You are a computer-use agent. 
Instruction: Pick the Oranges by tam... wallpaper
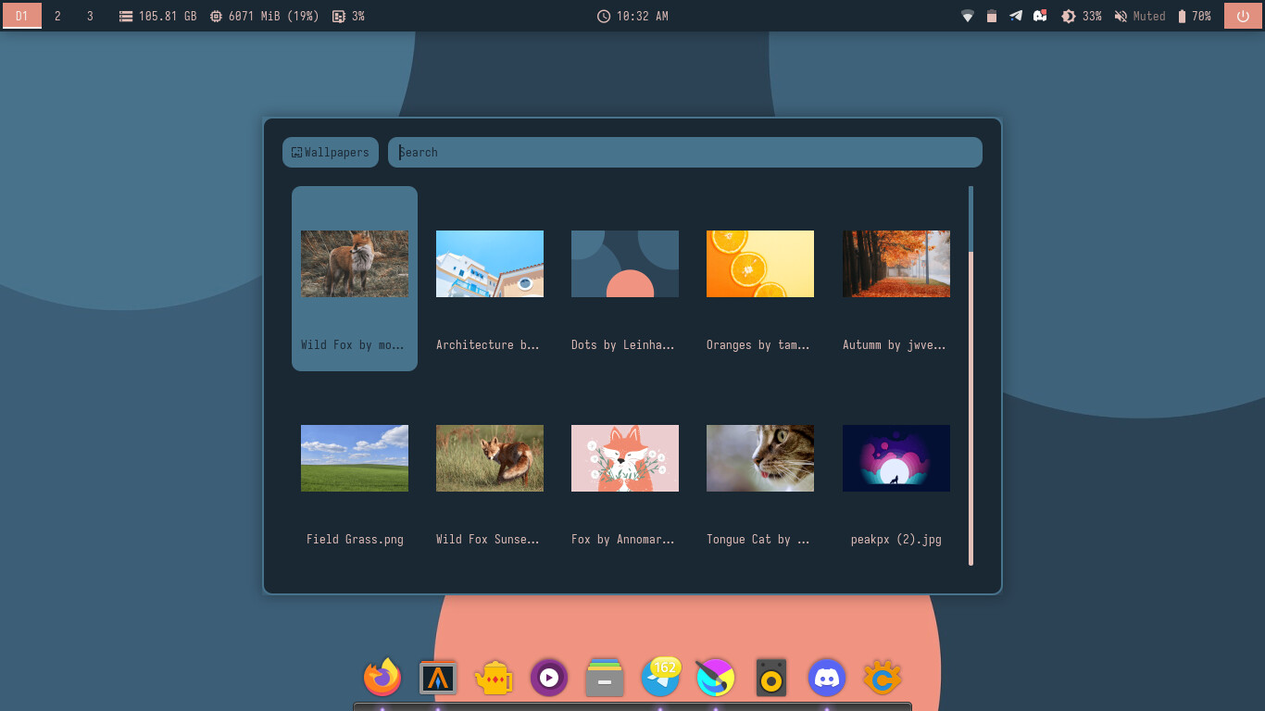click(760, 279)
